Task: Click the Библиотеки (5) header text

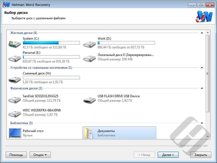Action: pos(21,123)
